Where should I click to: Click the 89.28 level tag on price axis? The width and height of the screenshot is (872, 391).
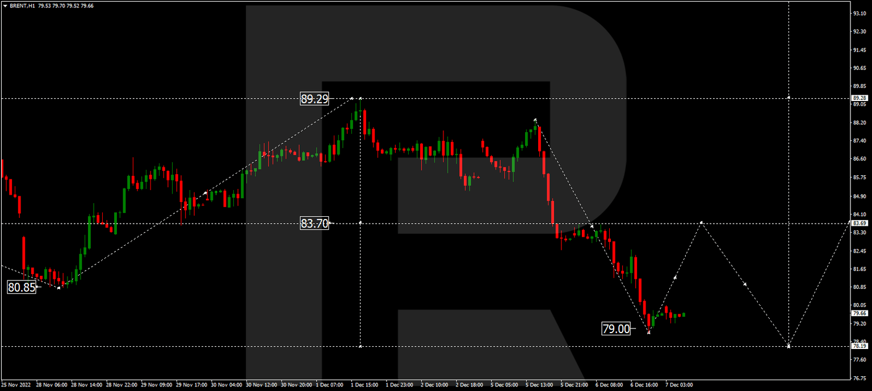(860, 98)
